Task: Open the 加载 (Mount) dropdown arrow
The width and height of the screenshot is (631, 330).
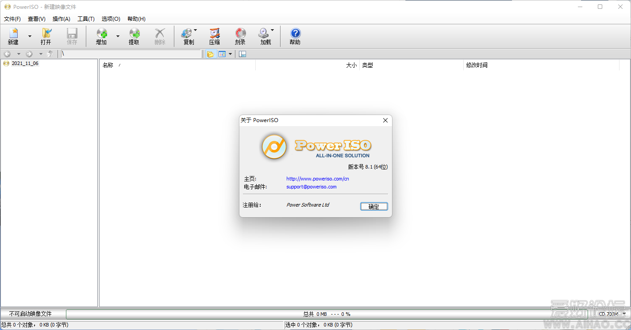Action: (272, 31)
